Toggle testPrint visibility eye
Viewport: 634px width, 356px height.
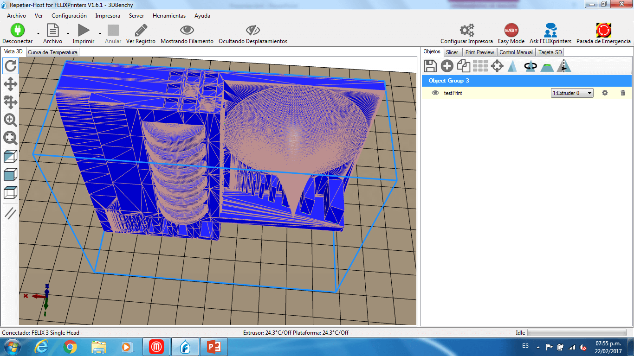435,93
